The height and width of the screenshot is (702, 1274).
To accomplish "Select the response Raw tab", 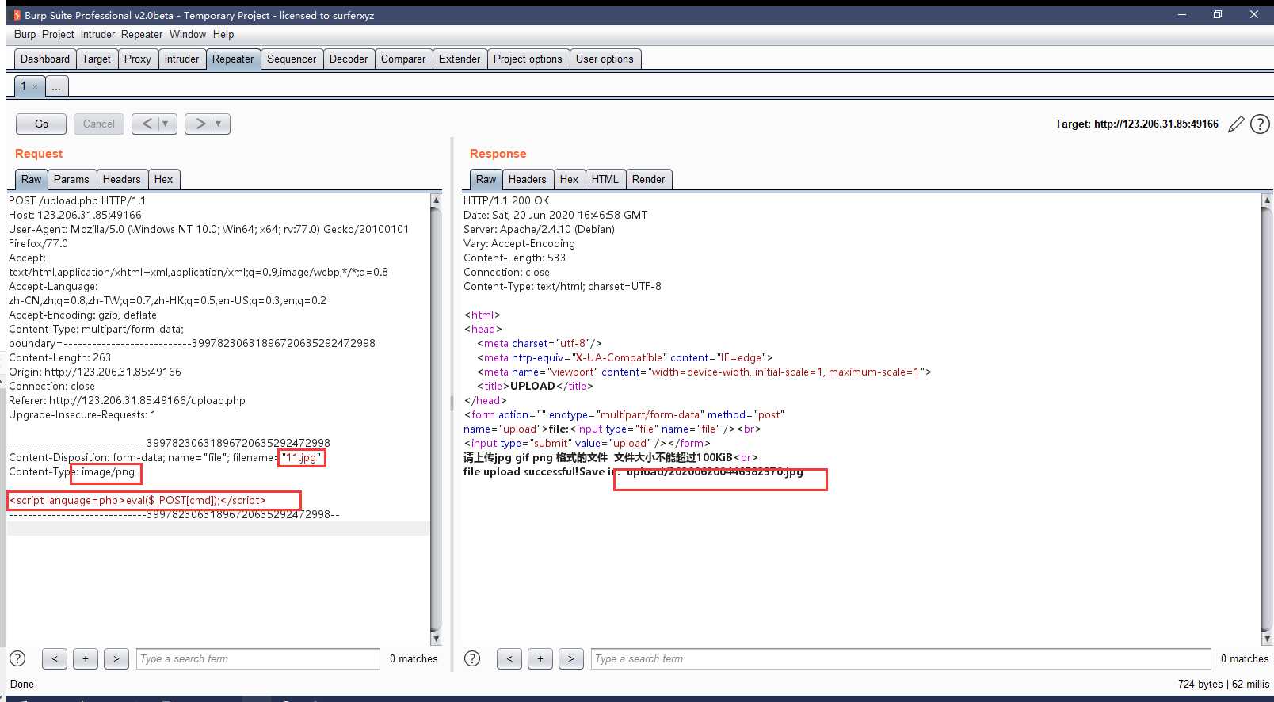I will tap(486, 179).
